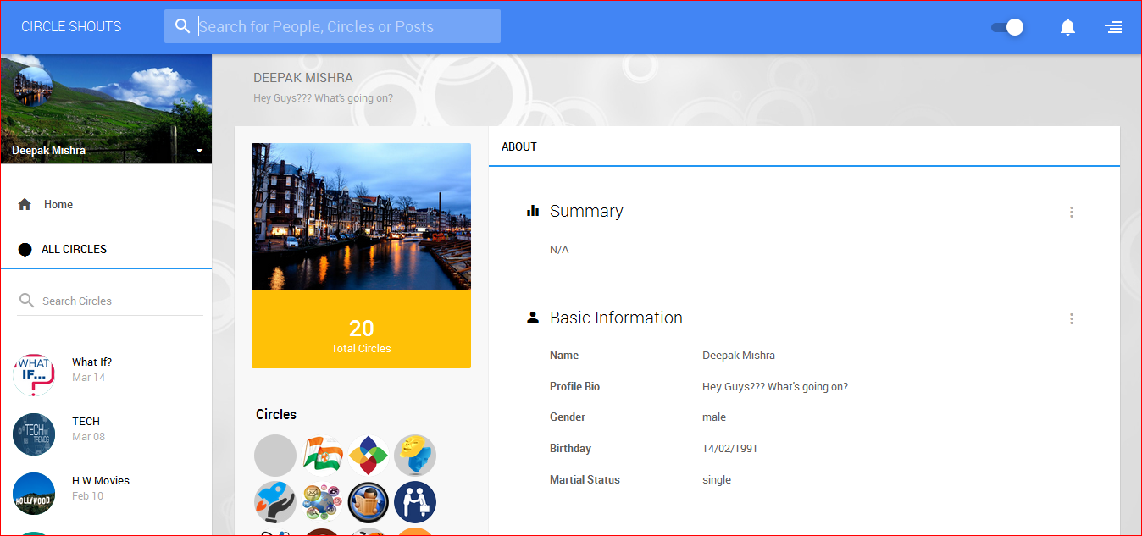
Task: Toggle the switch in the top bar
Action: (1007, 27)
